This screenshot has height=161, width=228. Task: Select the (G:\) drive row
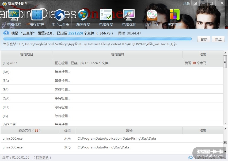(112, 98)
